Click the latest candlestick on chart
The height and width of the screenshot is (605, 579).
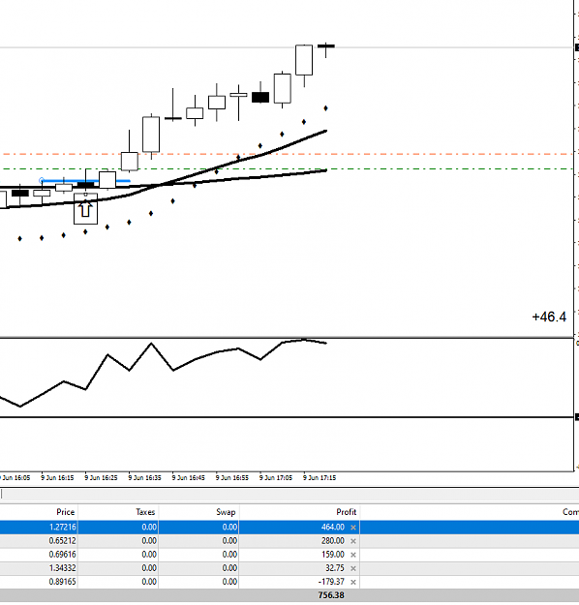coord(326,46)
